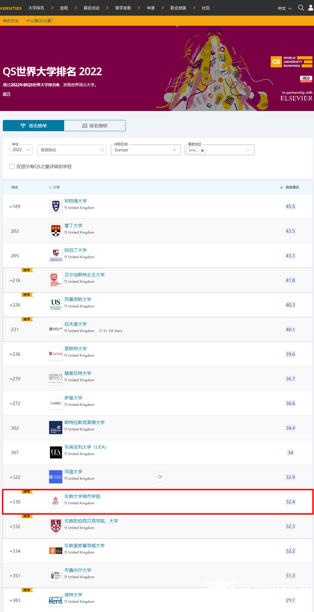Open the 赫里瓦特大学 link
Image resolution: width=314 pixels, height=612 pixels.
[x=78, y=373]
